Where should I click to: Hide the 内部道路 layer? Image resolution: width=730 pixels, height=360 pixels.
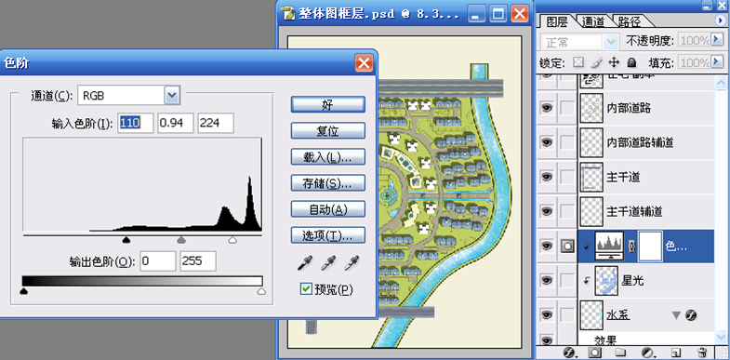click(x=547, y=108)
